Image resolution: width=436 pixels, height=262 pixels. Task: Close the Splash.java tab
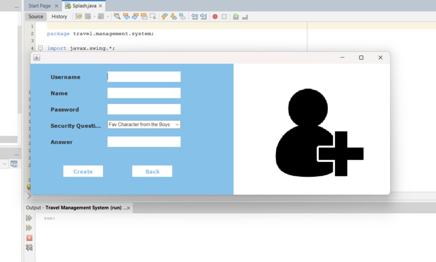pos(101,6)
